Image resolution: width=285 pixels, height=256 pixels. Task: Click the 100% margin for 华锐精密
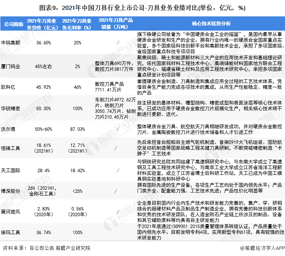tap(77, 109)
